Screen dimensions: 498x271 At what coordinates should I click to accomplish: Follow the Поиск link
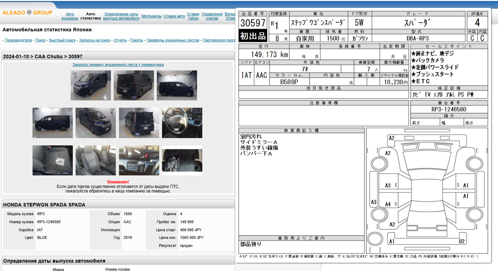(x=41, y=40)
